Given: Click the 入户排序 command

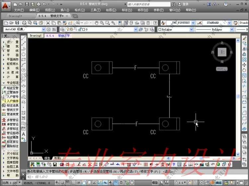Looking at the screenshot, I should 10,101.
